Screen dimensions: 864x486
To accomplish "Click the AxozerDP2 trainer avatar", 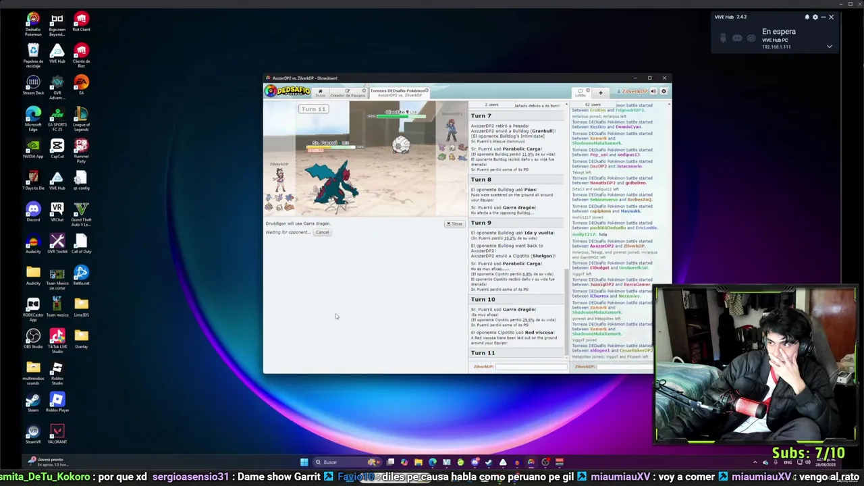I will click(x=451, y=130).
